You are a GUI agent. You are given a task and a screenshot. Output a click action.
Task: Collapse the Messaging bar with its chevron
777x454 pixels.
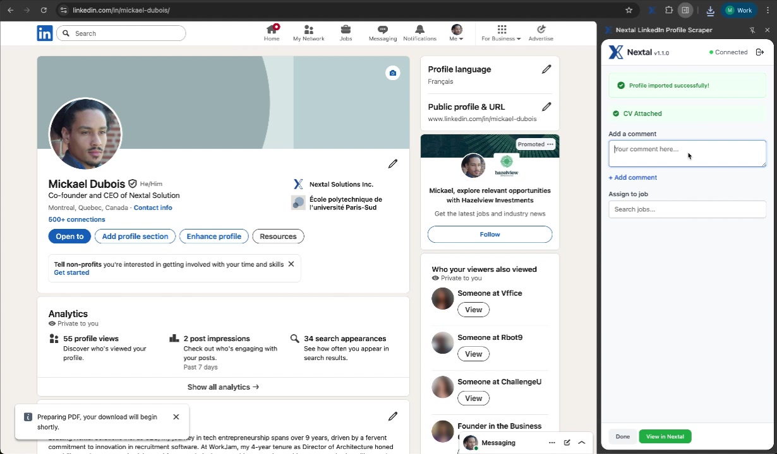581,442
